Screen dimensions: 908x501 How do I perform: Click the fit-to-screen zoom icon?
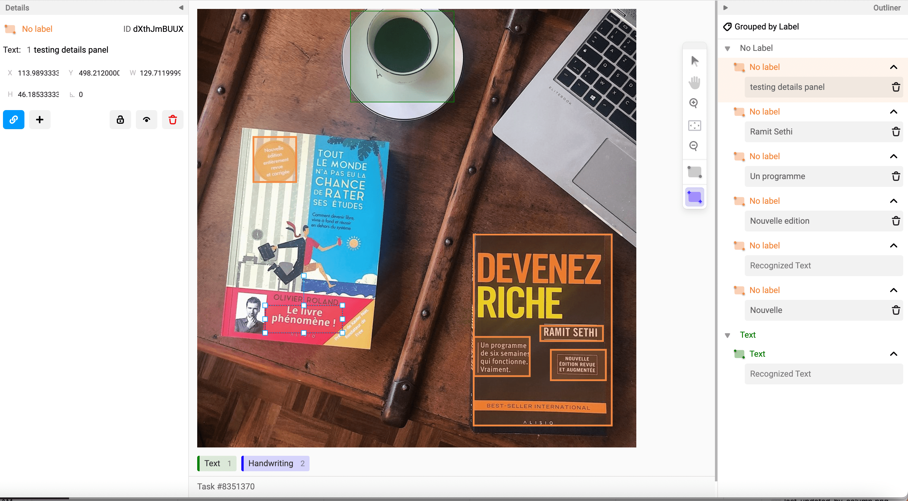[694, 125]
